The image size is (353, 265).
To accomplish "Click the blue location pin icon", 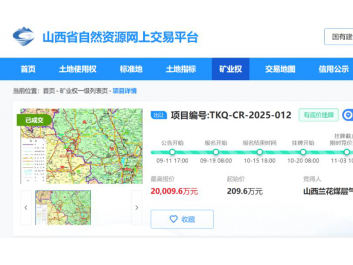I will tap(348, 115).
